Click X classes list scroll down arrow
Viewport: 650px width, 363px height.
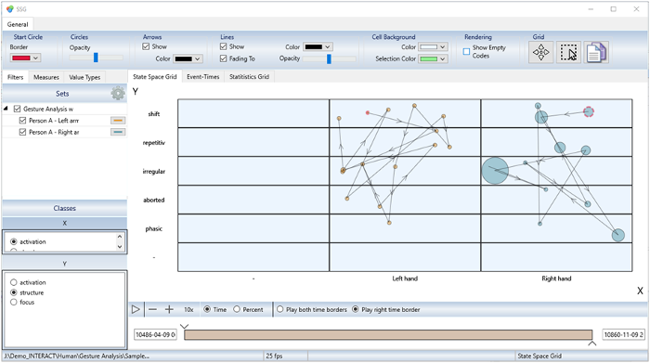click(120, 247)
